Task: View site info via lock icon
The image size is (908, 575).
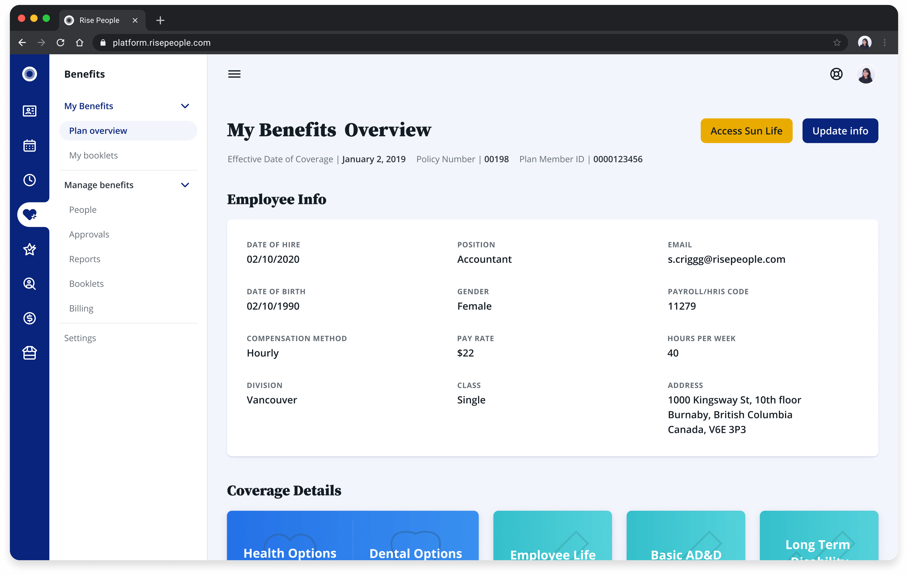Action: tap(103, 43)
